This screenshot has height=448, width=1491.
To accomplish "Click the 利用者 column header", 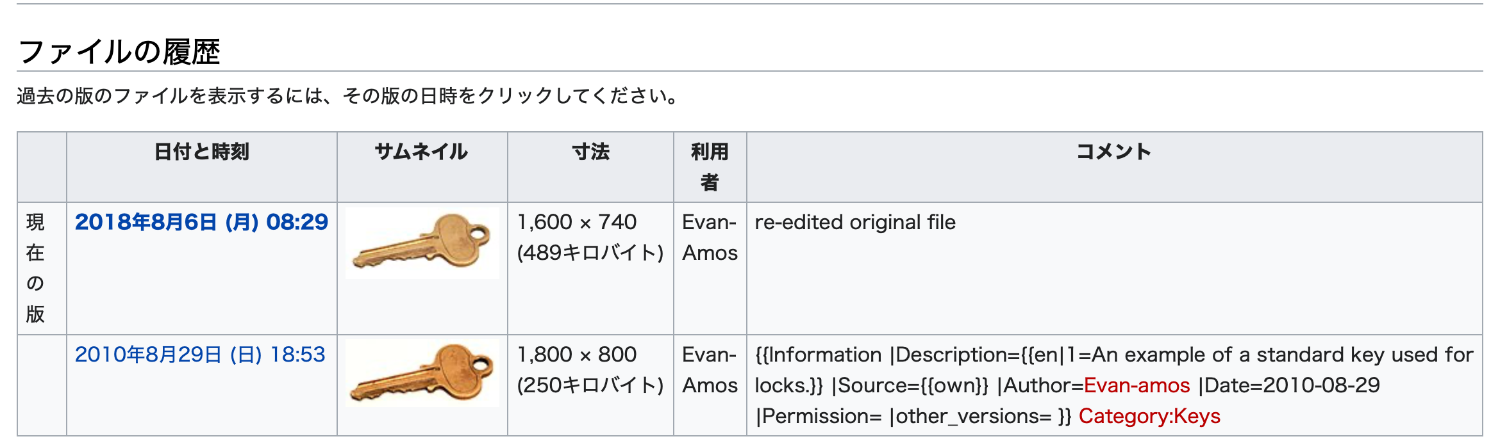I will coord(709,166).
